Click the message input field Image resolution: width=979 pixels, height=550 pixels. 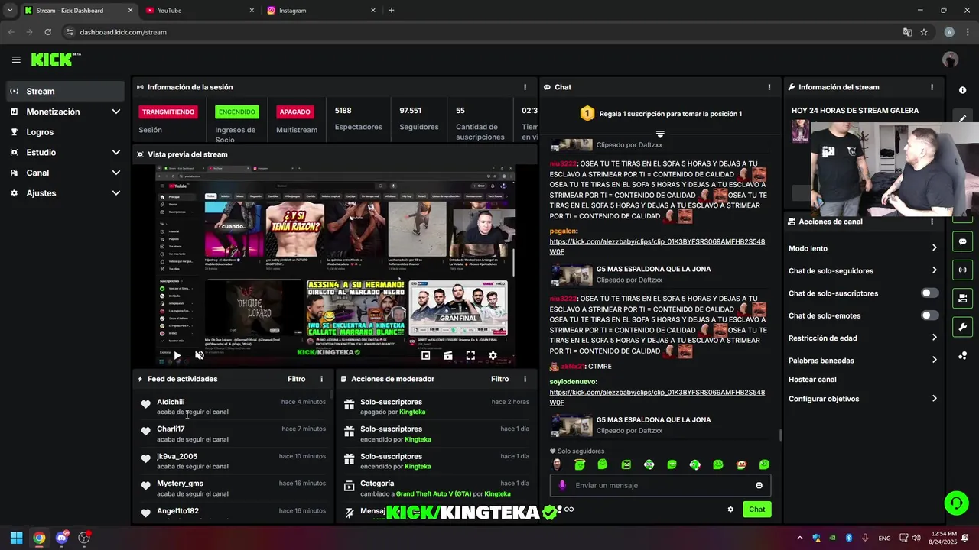[x=660, y=485]
